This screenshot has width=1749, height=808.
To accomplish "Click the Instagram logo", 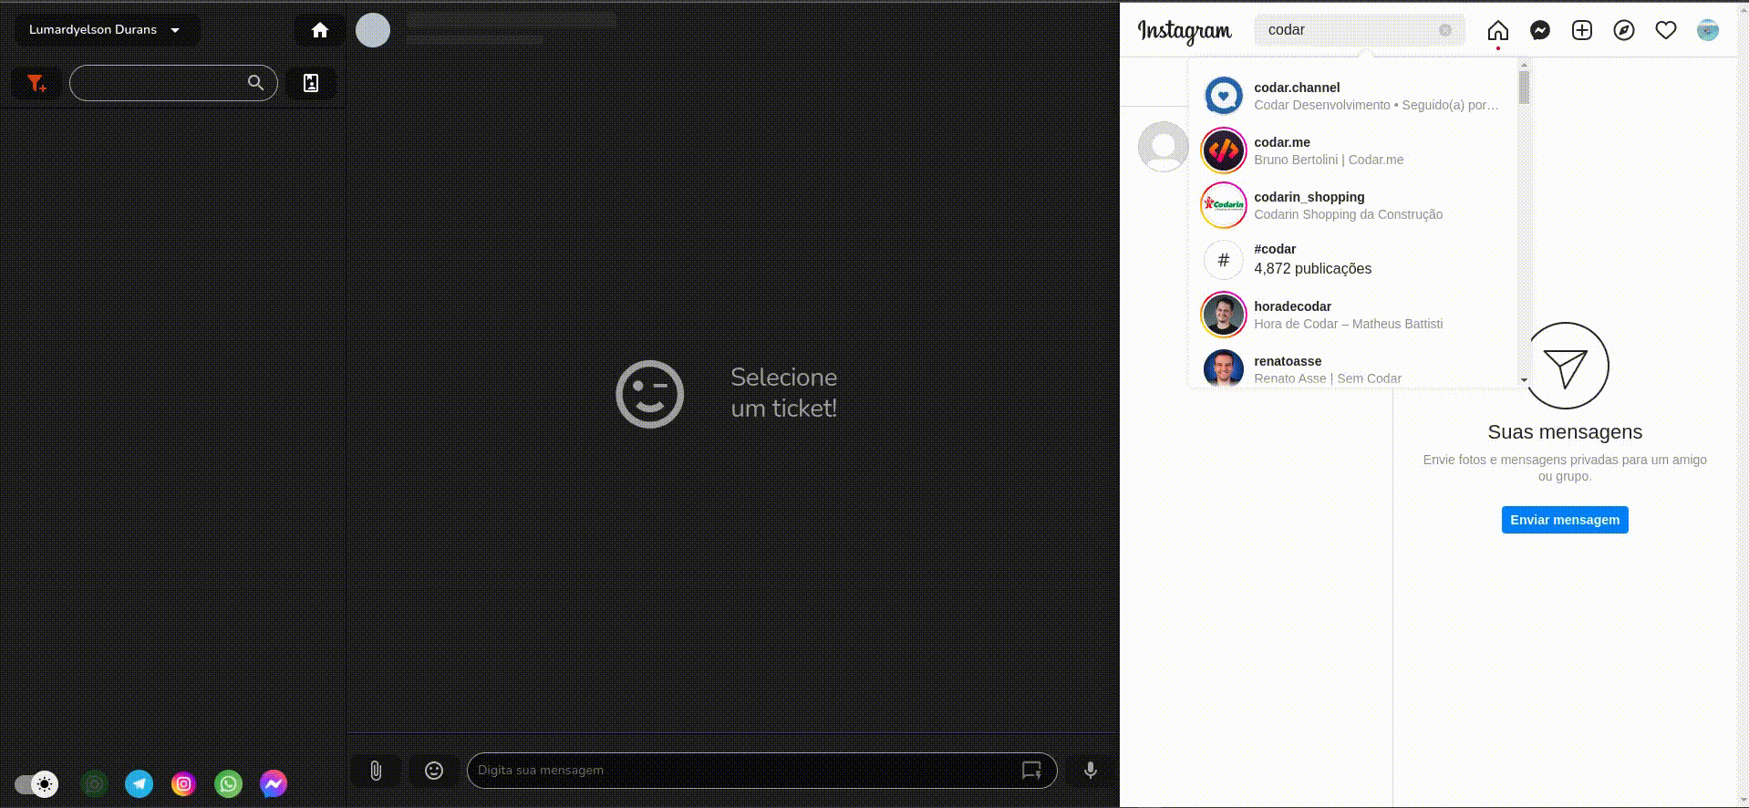I will (1185, 31).
